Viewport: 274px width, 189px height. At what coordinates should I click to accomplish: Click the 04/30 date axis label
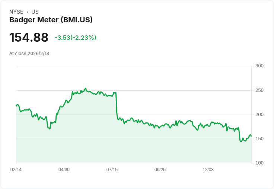click(64, 170)
